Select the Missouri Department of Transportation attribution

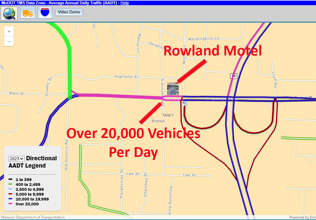(x=33, y=217)
